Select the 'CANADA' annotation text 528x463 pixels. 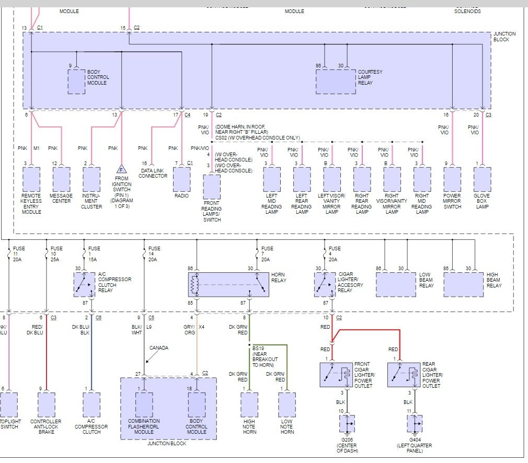tap(159, 348)
